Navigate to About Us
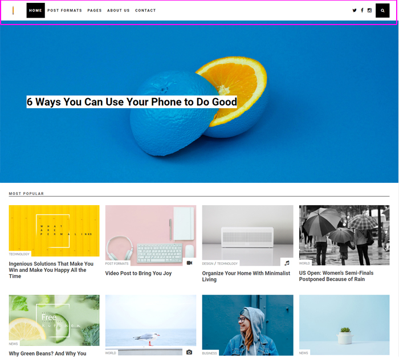The height and width of the screenshot is (359, 399). 119,10
